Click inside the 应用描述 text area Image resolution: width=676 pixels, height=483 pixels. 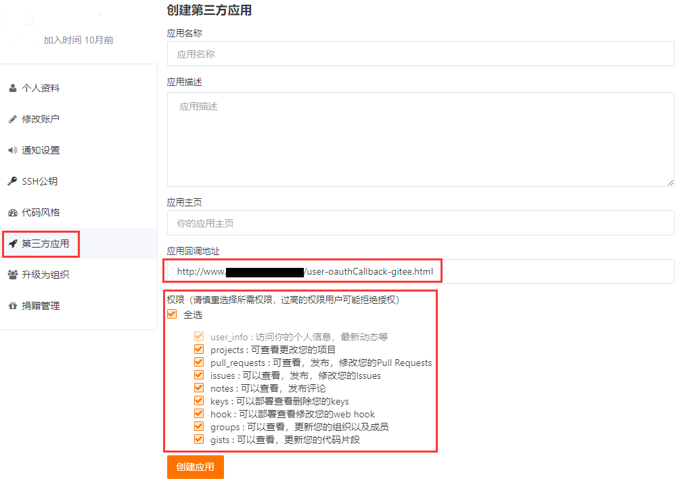pyautogui.click(x=420, y=139)
